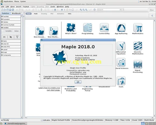Open the System menu in top panel
The width and height of the screenshot is (156, 125).
(23, 2)
